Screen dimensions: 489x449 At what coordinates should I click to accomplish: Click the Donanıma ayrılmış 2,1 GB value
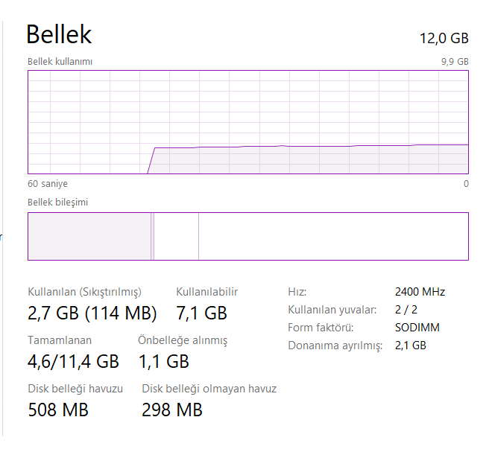pos(411,345)
